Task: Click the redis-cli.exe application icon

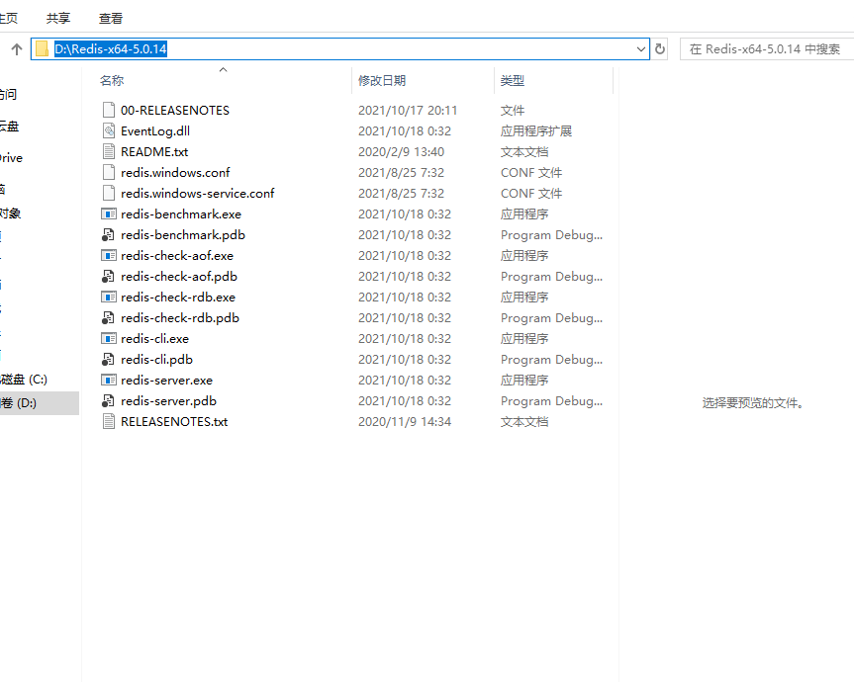Action: tap(109, 338)
